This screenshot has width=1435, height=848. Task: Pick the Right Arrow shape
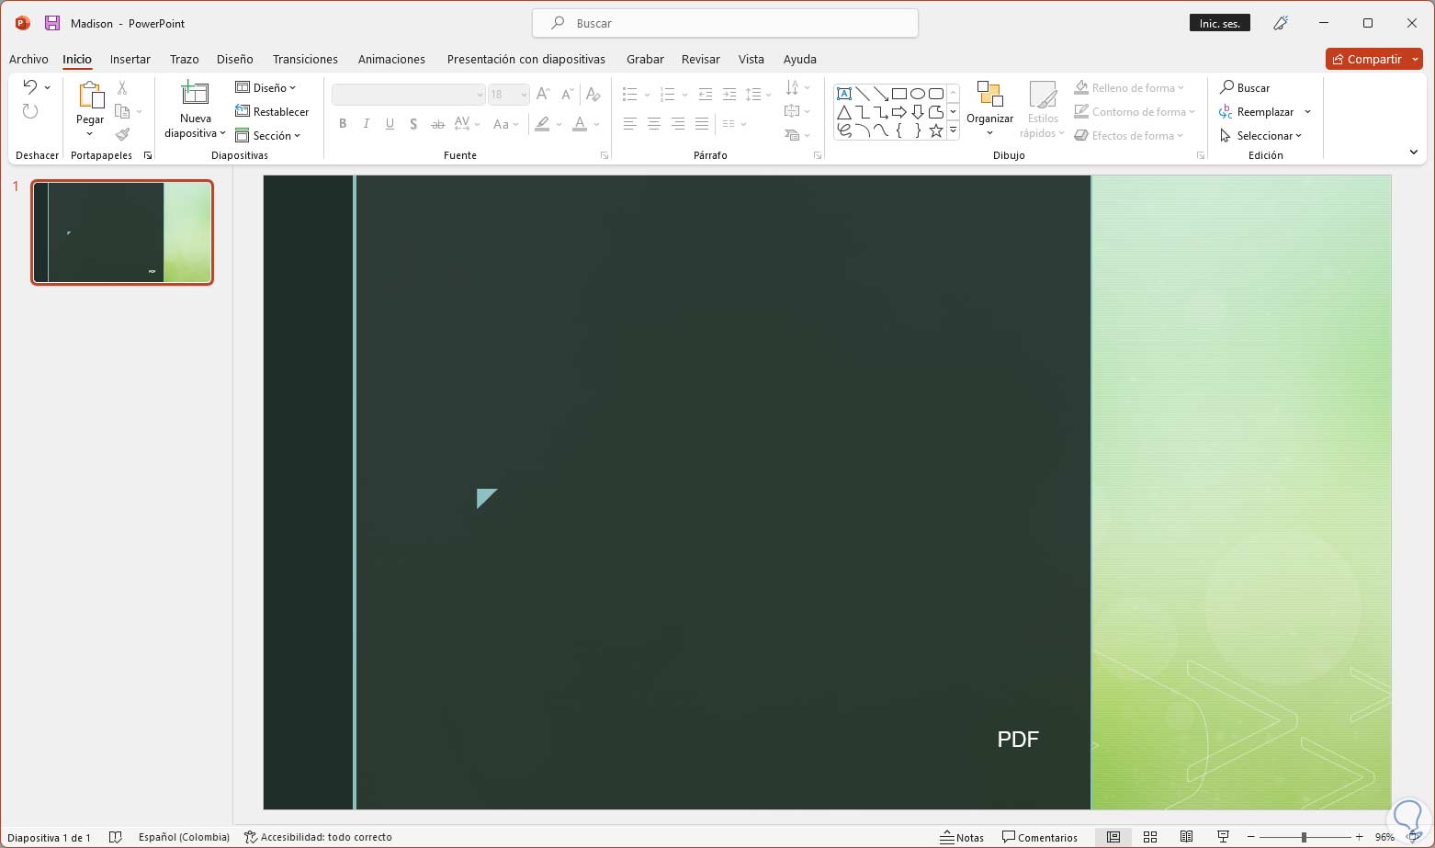point(899,112)
